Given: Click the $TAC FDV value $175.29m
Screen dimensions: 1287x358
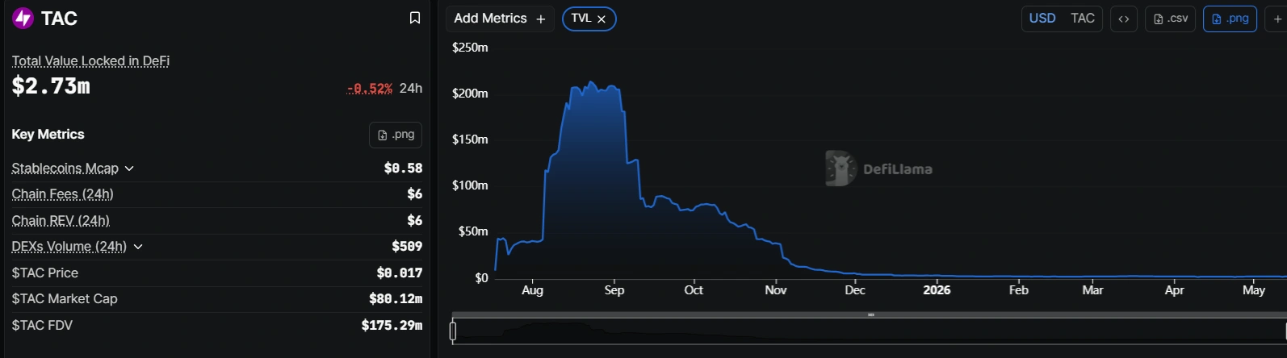Looking at the screenshot, I should (x=392, y=326).
